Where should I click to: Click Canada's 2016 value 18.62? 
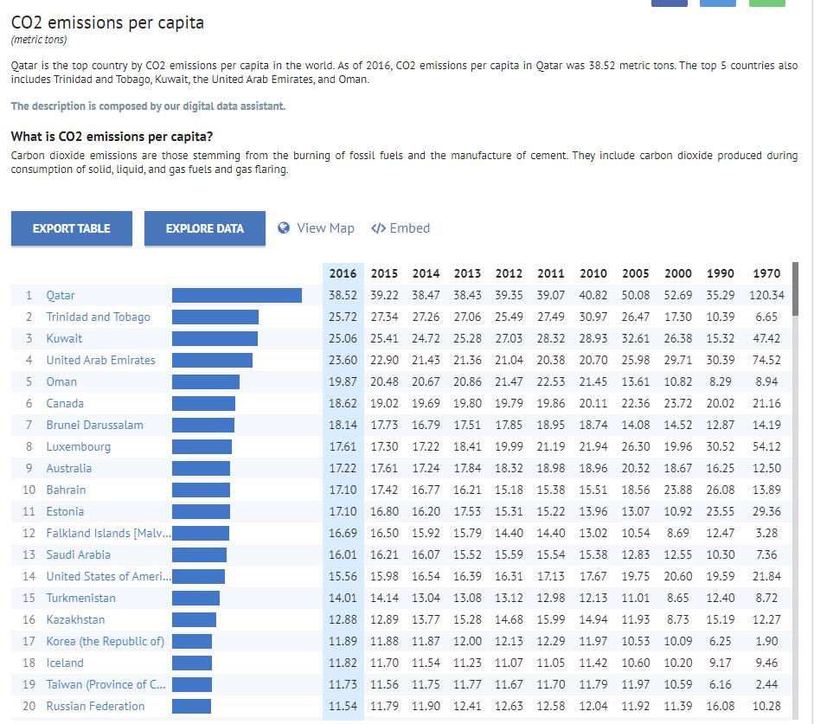tap(343, 403)
